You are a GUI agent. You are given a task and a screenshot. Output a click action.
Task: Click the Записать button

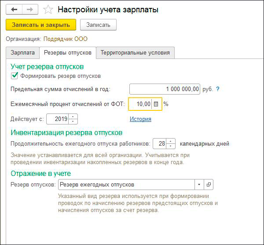(98, 25)
